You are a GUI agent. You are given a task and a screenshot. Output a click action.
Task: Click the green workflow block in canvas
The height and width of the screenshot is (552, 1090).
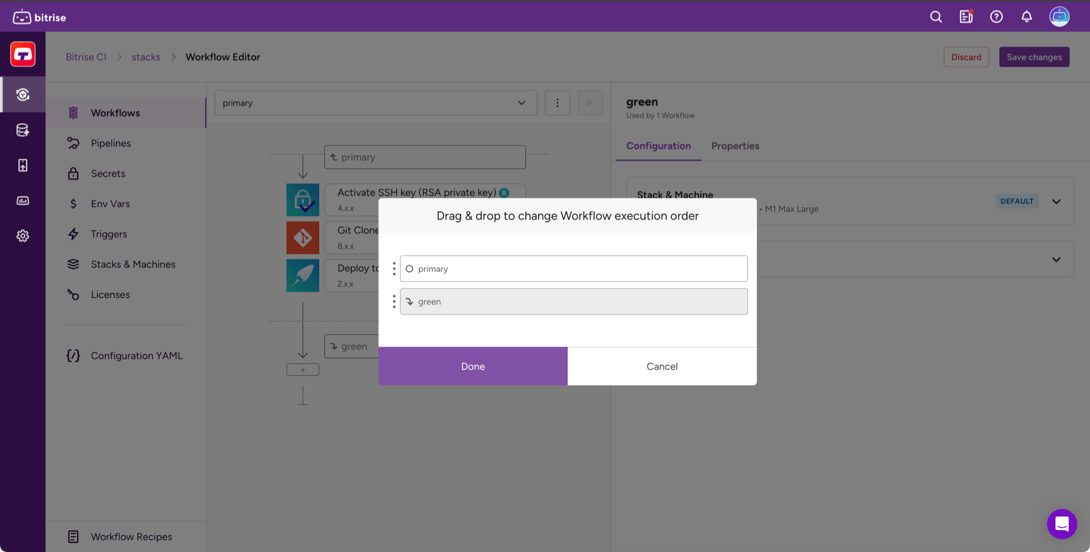(351, 346)
